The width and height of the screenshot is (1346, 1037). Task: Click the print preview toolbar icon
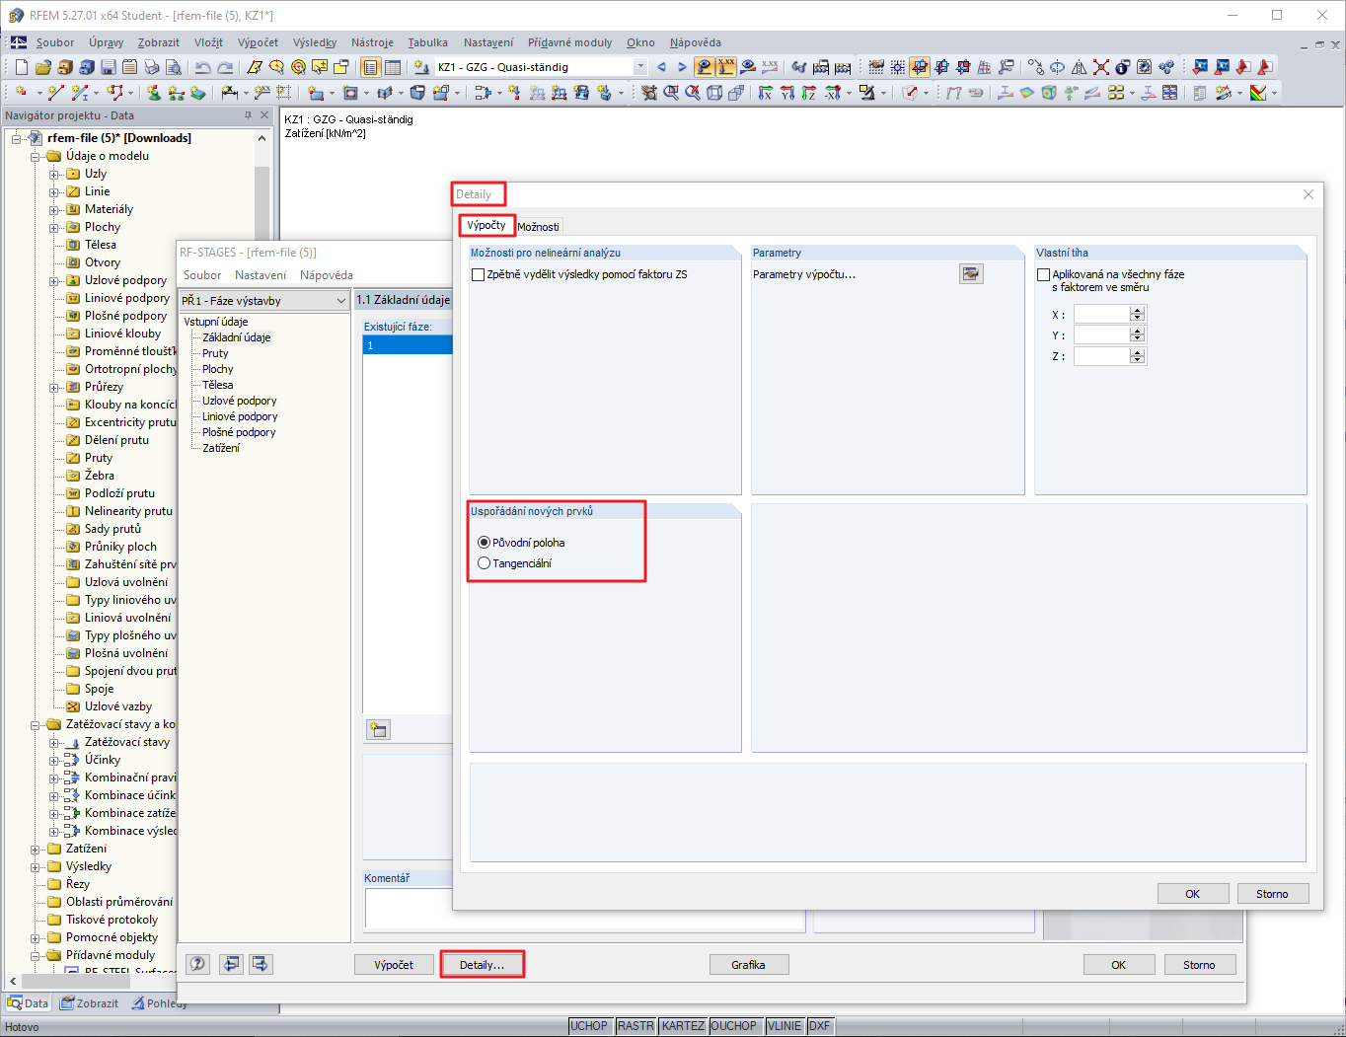(x=173, y=67)
